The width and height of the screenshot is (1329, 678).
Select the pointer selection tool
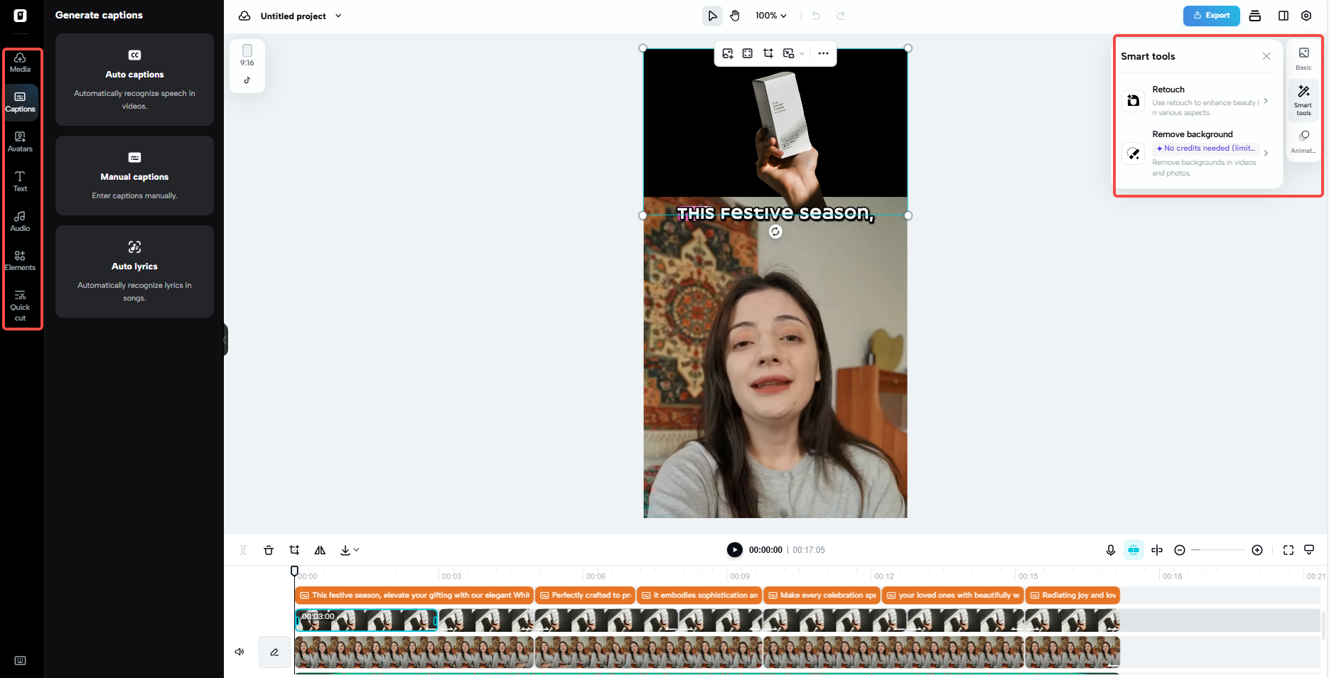[712, 16]
